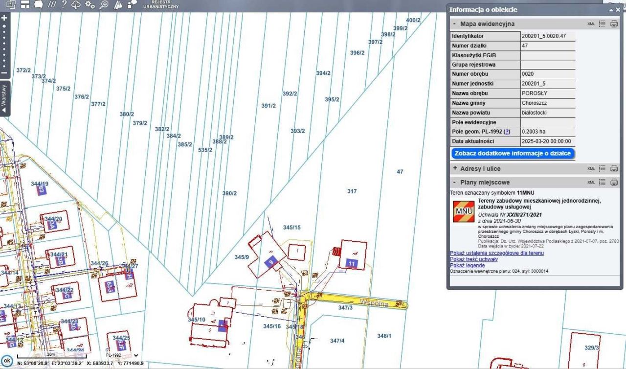Click the cloud download icon
The height and width of the screenshot is (369, 626).
click(x=76, y=5)
